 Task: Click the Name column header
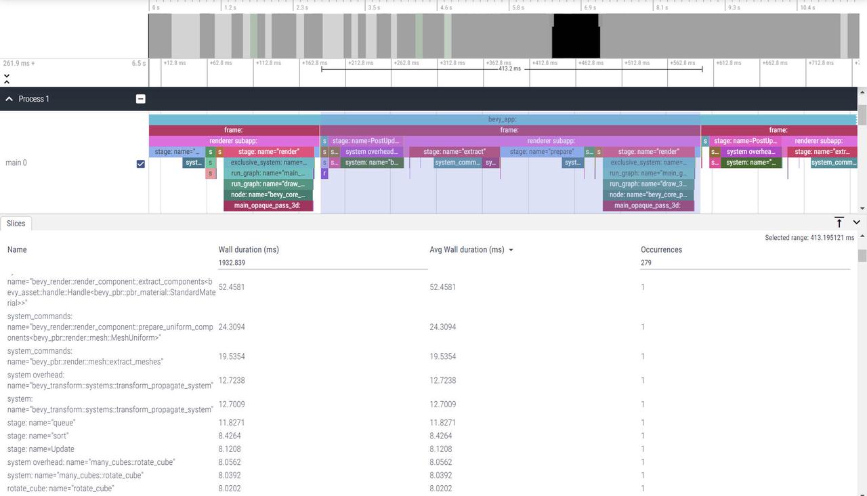click(x=17, y=249)
